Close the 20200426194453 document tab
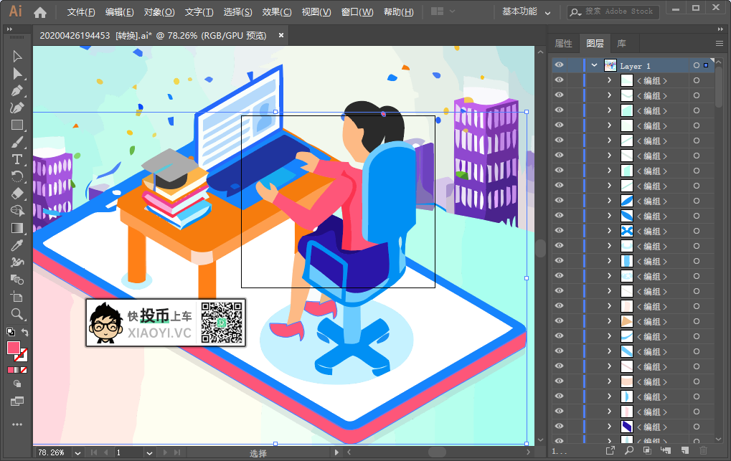731x461 pixels. (281, 35)
